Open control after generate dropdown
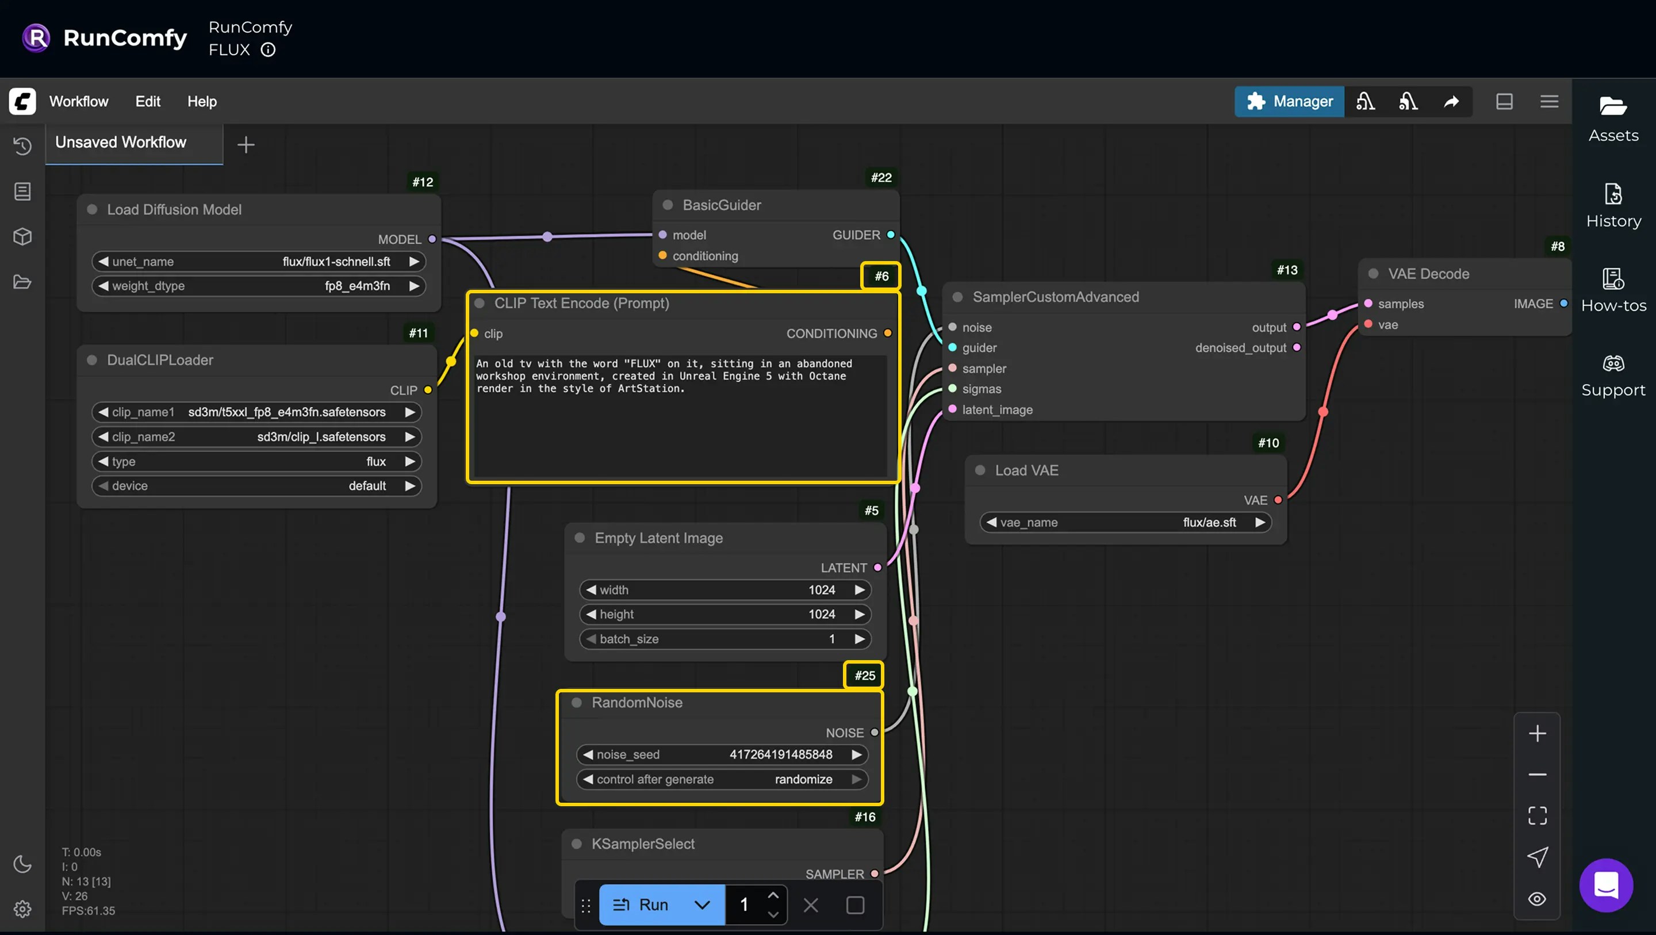Viewport: 1656px width, 935px height. tap(722, 779)
